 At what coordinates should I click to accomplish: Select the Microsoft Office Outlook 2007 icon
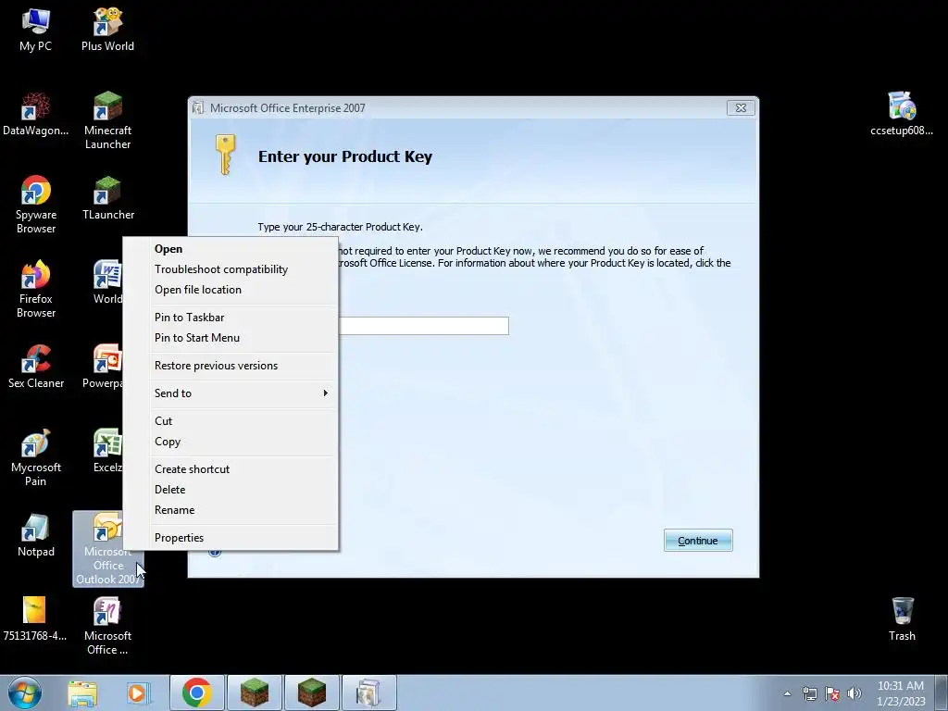pyautogui.click(x=108, y=548)
